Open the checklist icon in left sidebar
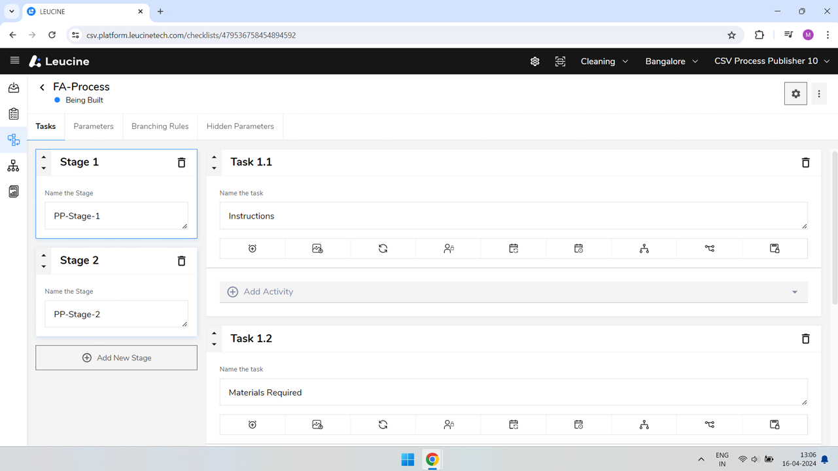Viewport: 838px width, 471px height. click(x=14, y=114)
